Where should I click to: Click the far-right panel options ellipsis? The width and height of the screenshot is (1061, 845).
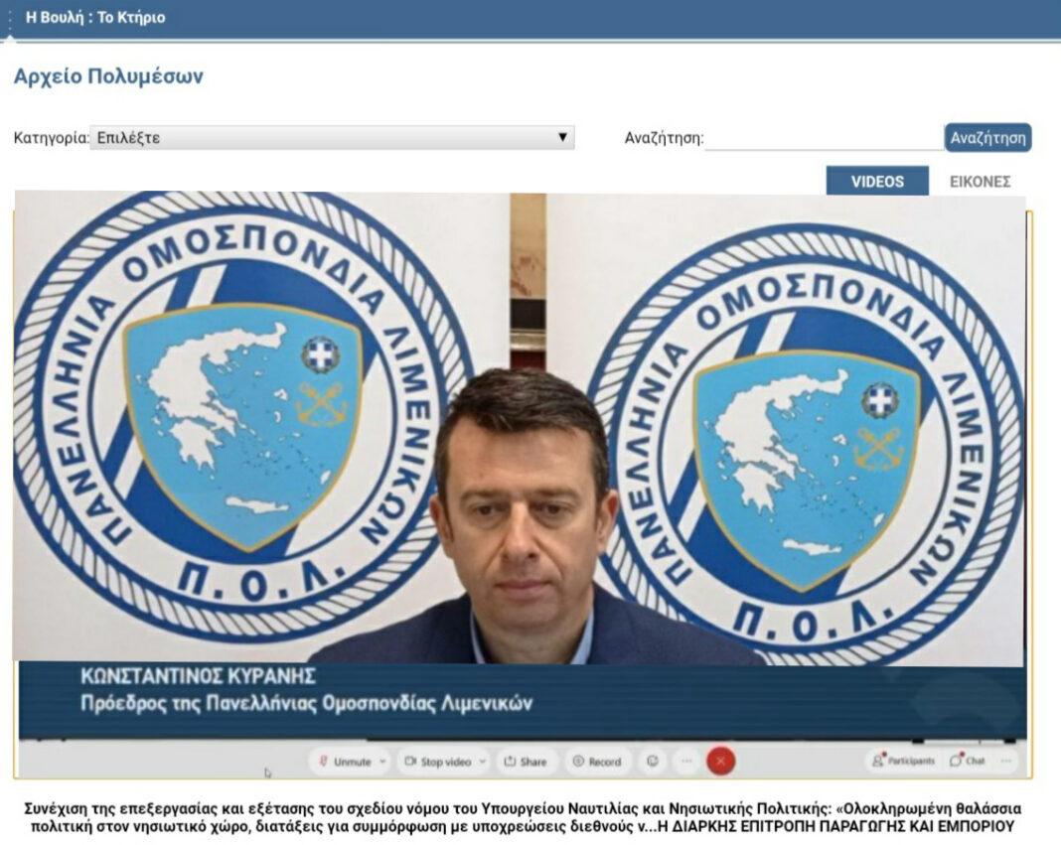click(x=1005, y=761)
